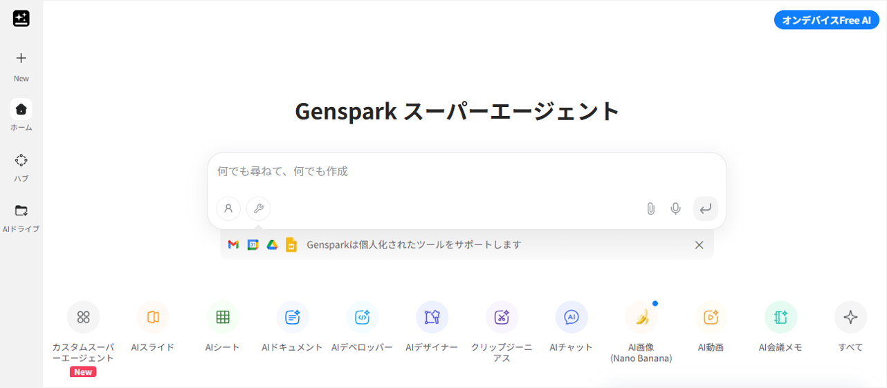Focus the 何でも尋ねて、何でも作成 input field
The width and height of the screenshot is (887, 388).
[466, 171]
